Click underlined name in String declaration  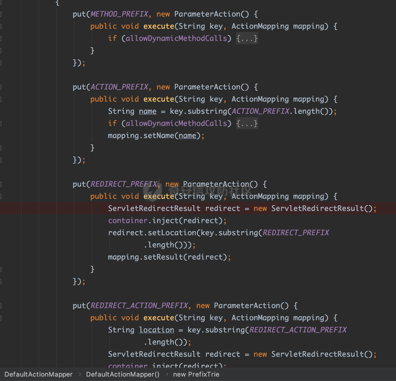[148, 111]
